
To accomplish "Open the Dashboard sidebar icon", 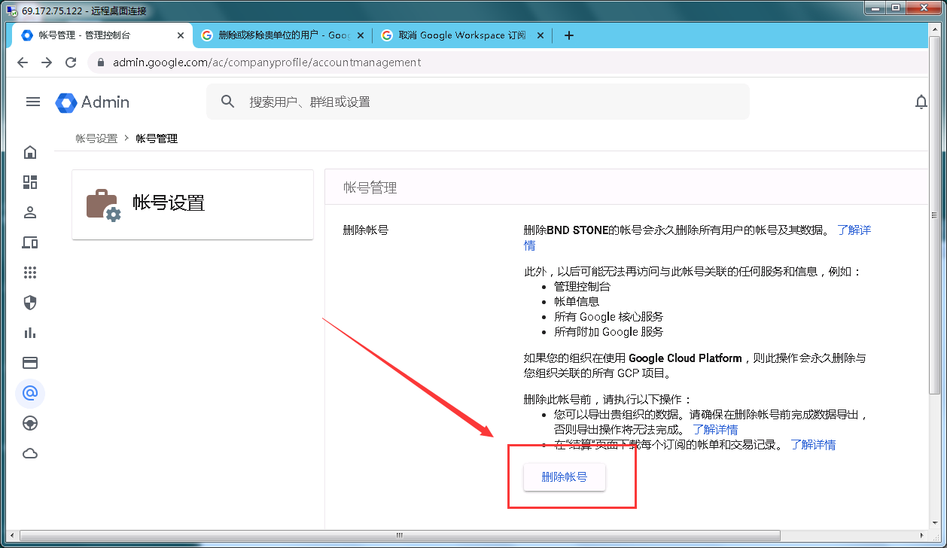I will [30, 182].
